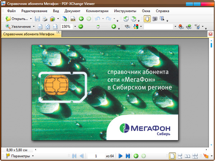The image size is (215, 161).
Task: Enable continuous page layout
Action: coord(180,156)
